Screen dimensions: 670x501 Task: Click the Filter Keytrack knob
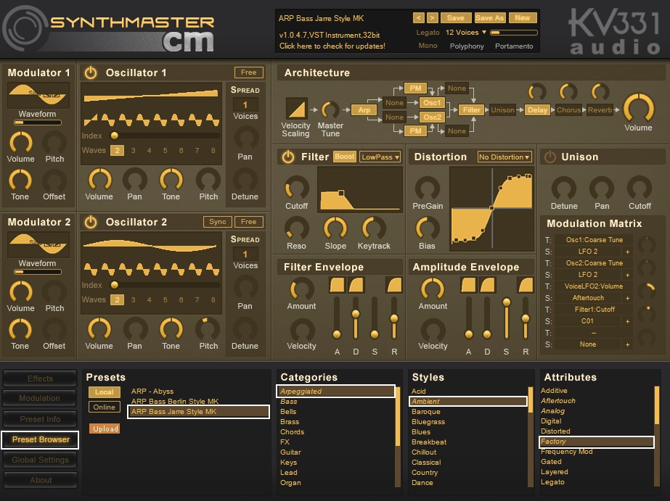[x=374, y=228]
